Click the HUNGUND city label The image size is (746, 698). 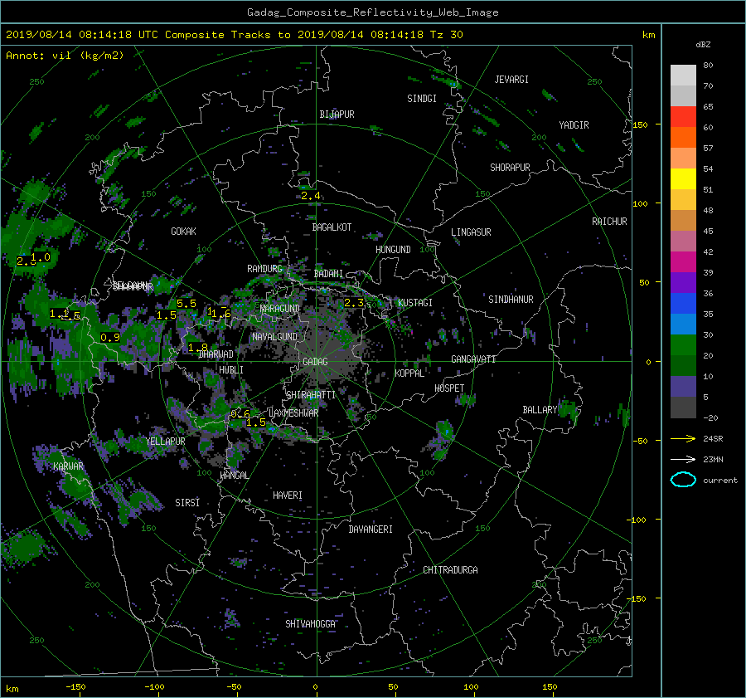pyautogui.click(x=393, y=250)
